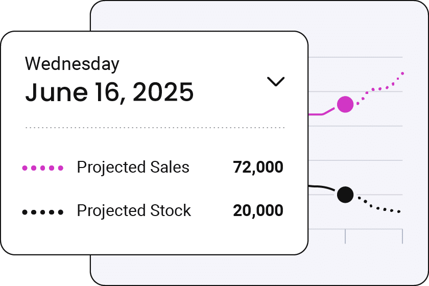Click the black dotted stock projection line
The height and width of the screenshot is (286, 429).
[x=379, y=206]
